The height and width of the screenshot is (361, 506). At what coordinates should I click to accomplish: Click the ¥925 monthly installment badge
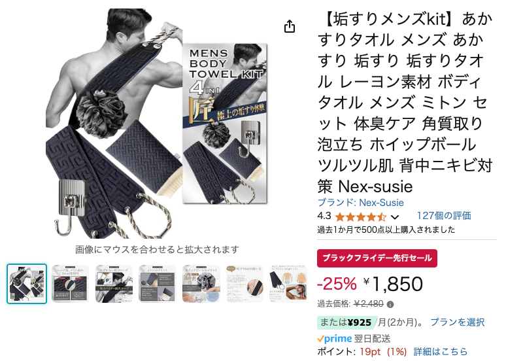point(347,322)
